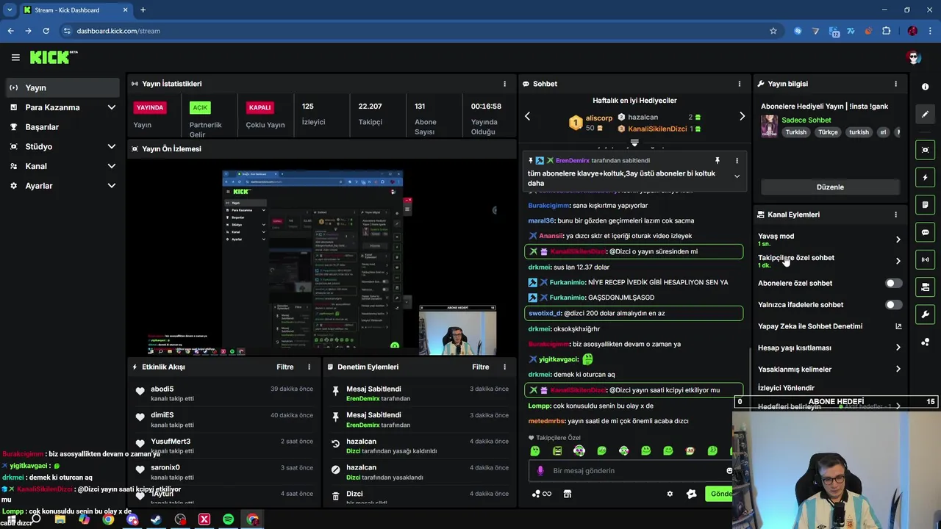The height and width of the screenshot is (529, 941).
Task: Open the emoji picker in message box
Action: click(729, 470)
